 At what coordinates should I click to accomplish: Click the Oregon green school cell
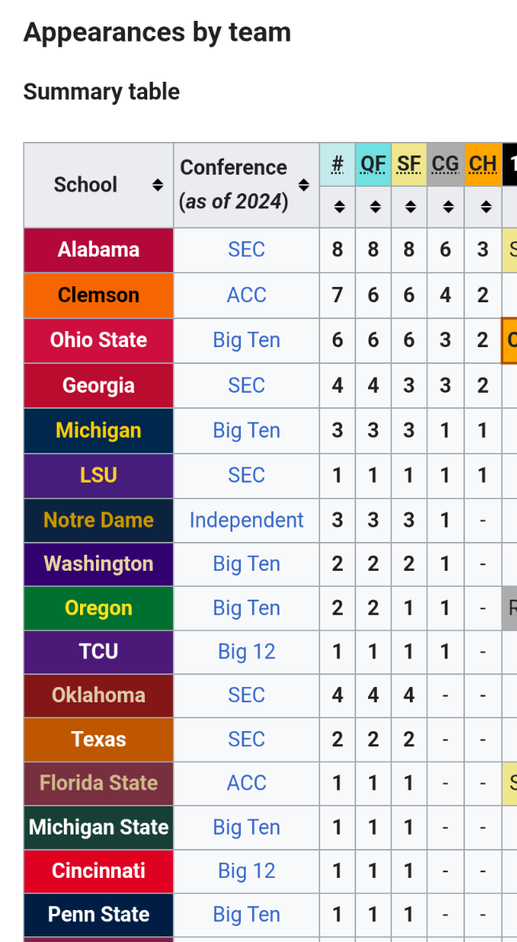98,608
